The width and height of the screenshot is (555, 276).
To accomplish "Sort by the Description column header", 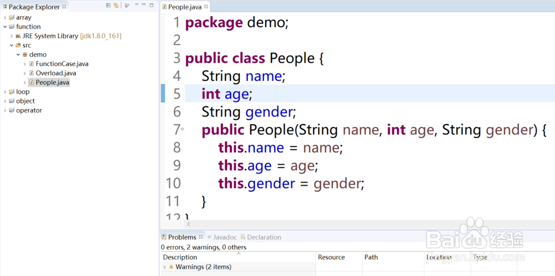I will 238,257.
